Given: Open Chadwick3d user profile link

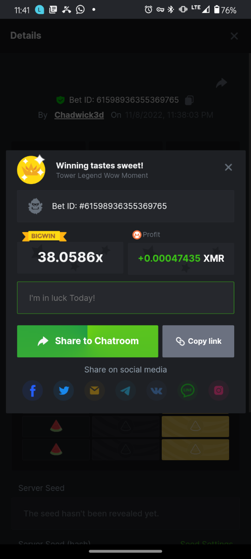Looking at the screenshot, I should pyautogui.click(x=79, y=115).
